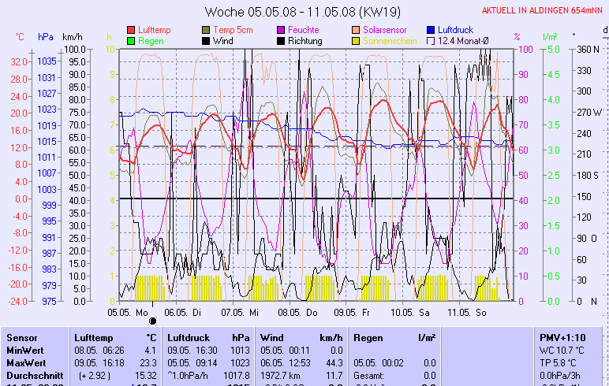Viewport: 609px width, 386px height.
Task: Click the 'AKTUELL IN ALDINGEN 654mNN' text
Action: [544, 10]
